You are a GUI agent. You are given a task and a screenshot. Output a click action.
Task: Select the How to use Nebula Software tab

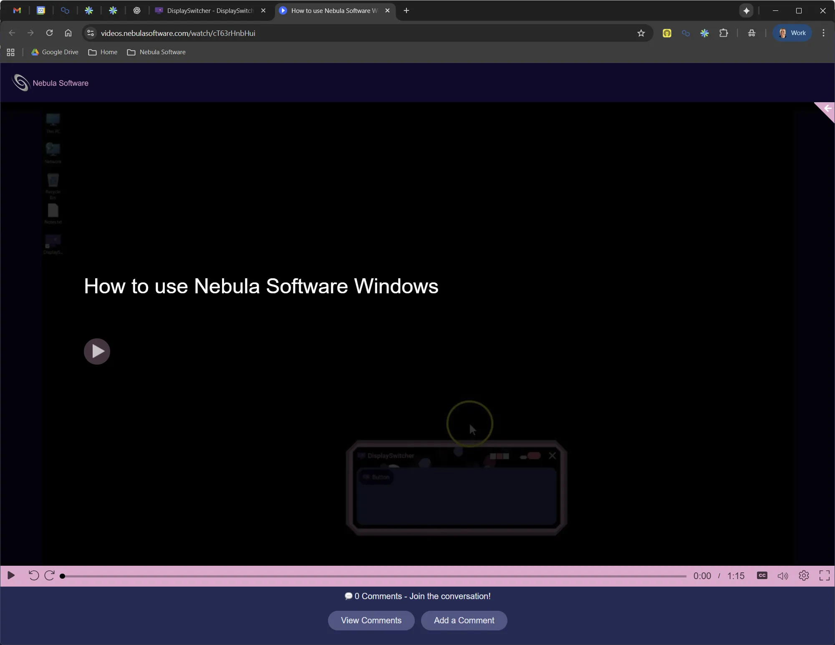[x=334, y=11]
